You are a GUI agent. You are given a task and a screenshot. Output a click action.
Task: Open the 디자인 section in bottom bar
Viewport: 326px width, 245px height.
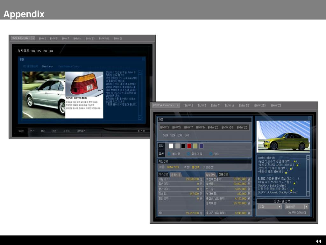tap(21, 131)
